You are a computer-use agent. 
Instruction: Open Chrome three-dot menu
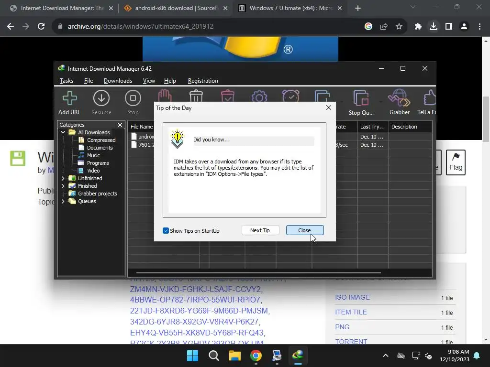[479, 27]
